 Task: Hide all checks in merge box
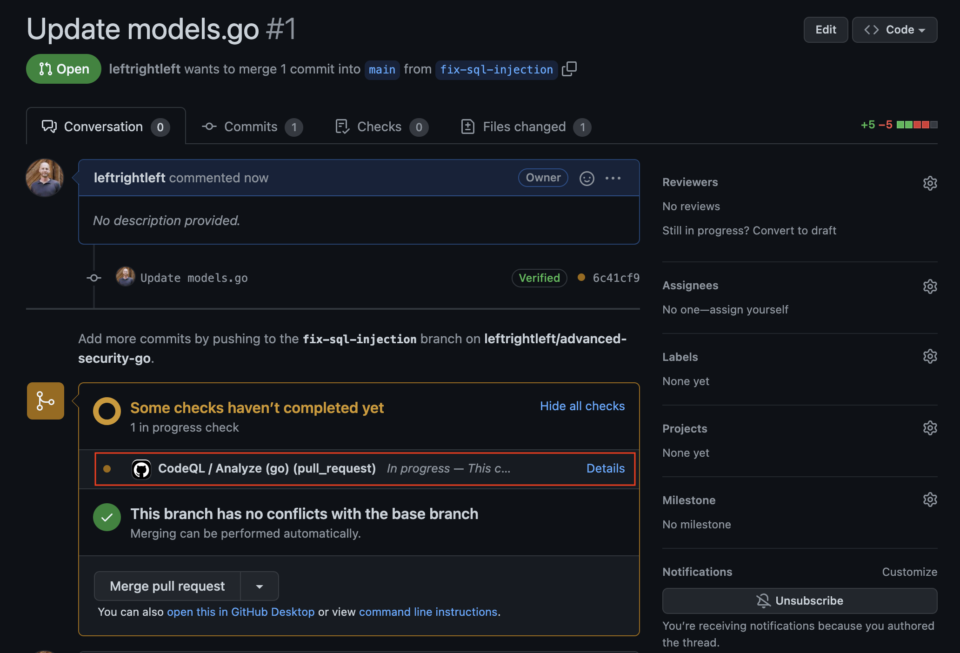tap(582, 406)
